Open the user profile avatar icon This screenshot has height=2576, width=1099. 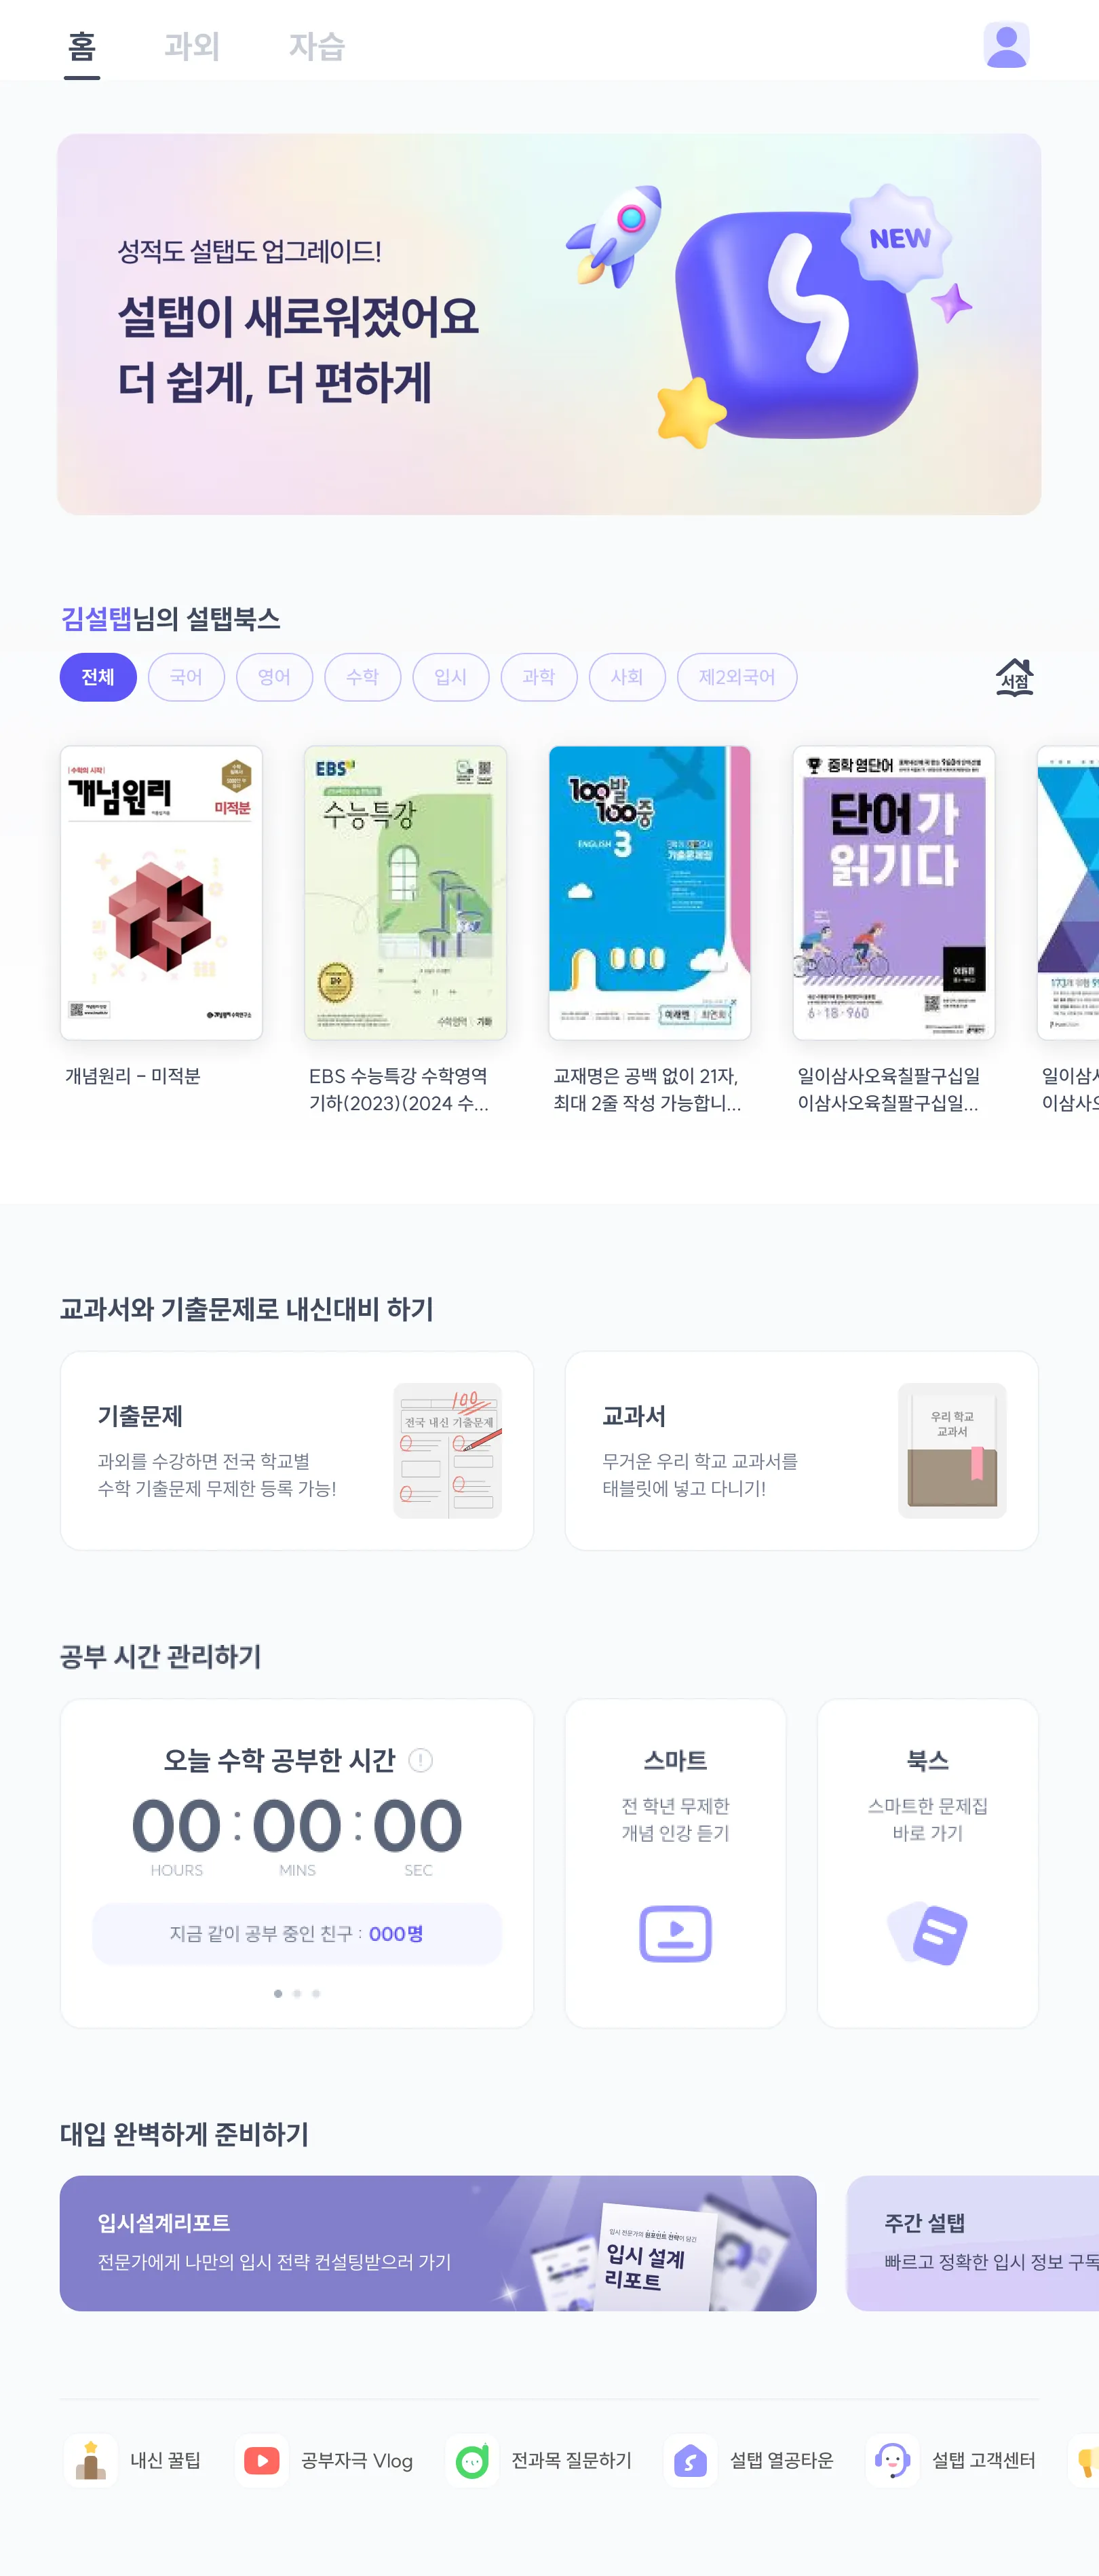tap(1006, 45)
